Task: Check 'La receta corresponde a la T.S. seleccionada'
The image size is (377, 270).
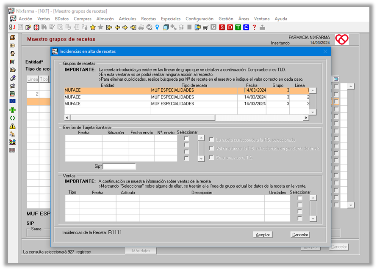Action: point(211,139)
